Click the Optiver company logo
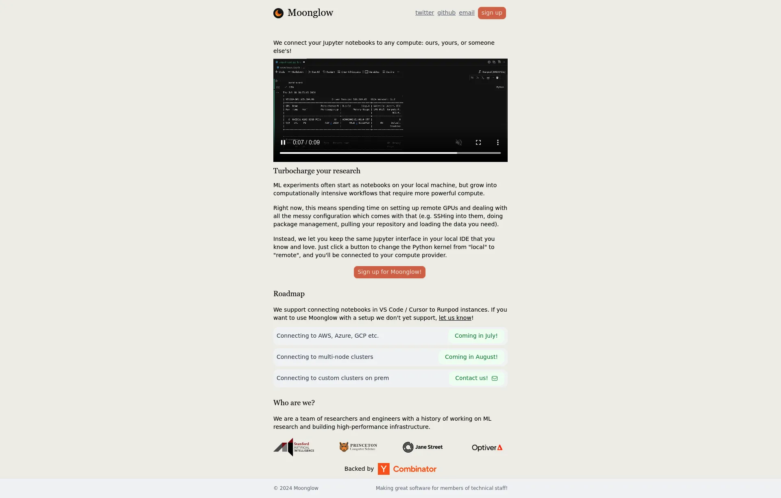781x498 pixels. coord(487,448)
